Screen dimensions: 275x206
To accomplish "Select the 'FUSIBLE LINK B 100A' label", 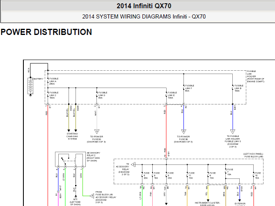I will tap(239, 88).
